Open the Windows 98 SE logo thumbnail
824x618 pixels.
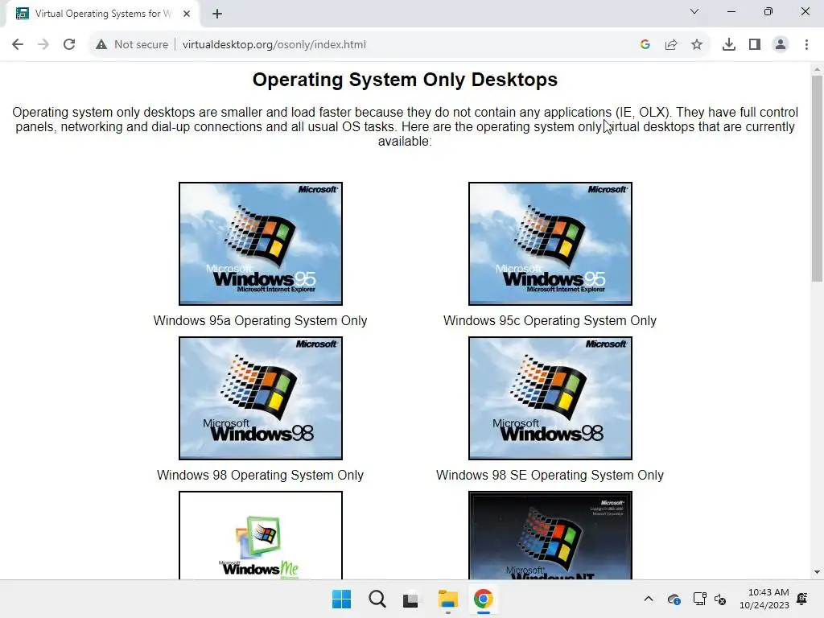(550, 398)
